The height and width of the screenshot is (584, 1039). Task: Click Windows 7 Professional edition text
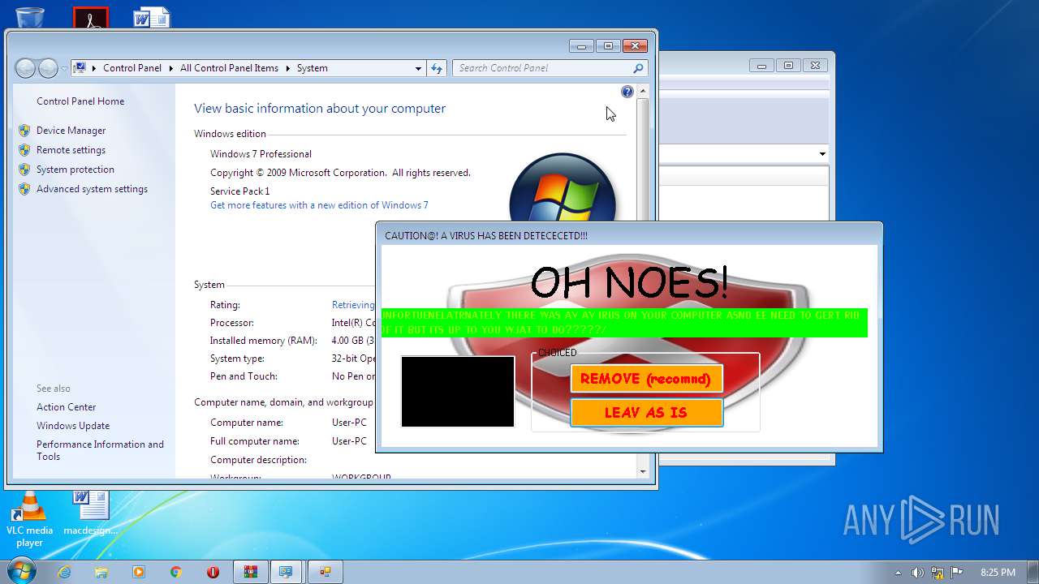261,154
